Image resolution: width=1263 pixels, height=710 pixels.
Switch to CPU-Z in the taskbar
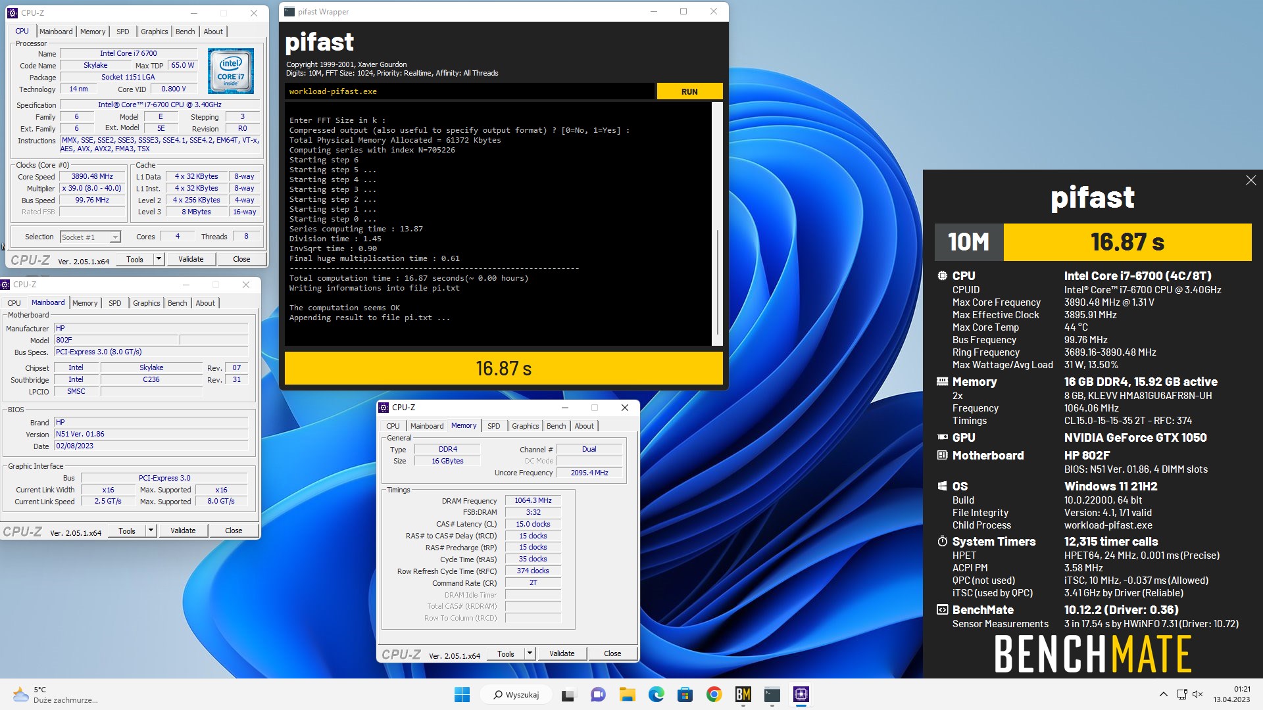pyautogui.click(x=801, y=694)
